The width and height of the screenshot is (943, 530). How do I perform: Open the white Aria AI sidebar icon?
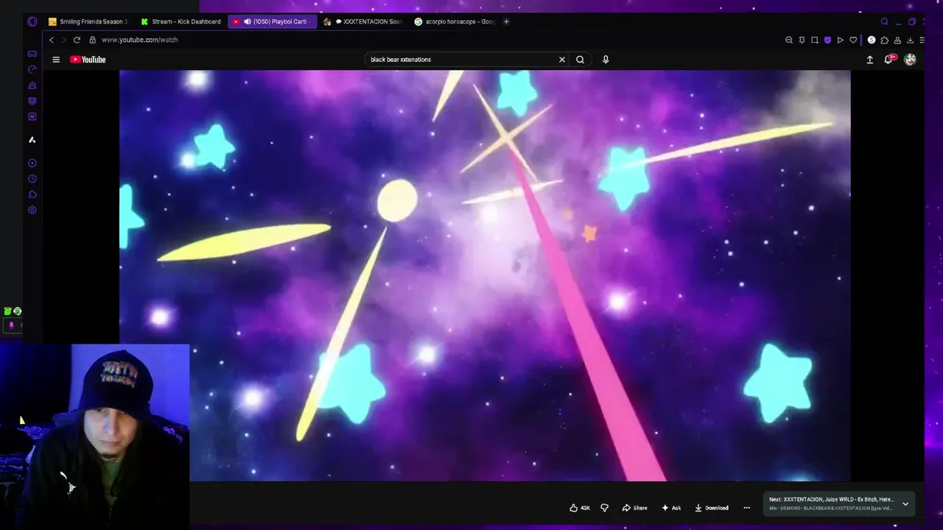pyautogui.click(x=32, y=140)
